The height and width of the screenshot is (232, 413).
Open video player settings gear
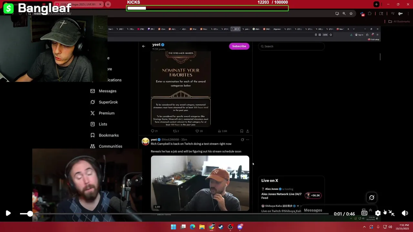tap(378, 213)
